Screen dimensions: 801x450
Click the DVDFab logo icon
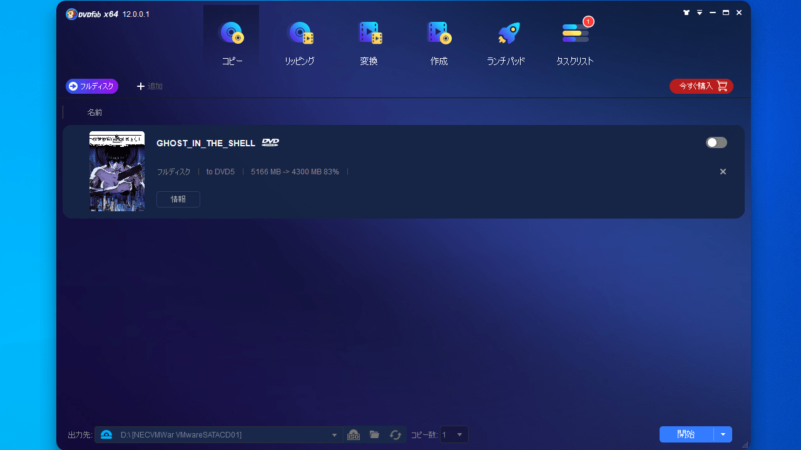click(x=71, y=14)
